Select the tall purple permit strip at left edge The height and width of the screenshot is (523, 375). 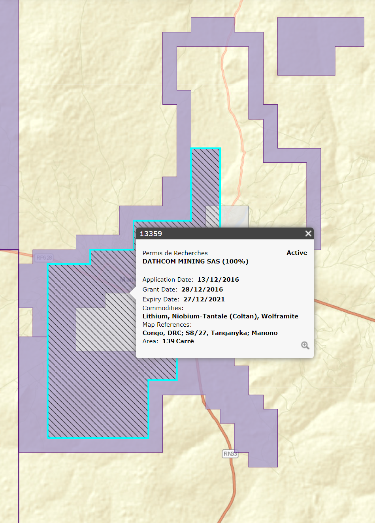[x=9, y=119]
